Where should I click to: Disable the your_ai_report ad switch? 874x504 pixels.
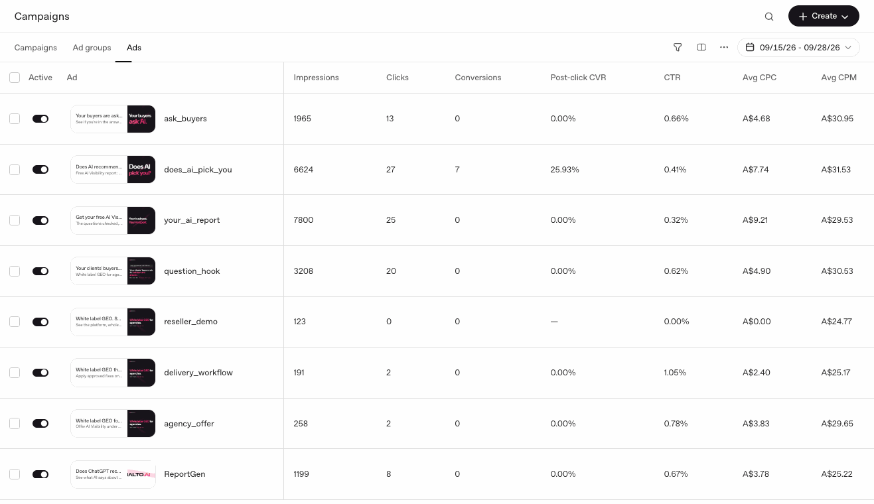(40, 220)
